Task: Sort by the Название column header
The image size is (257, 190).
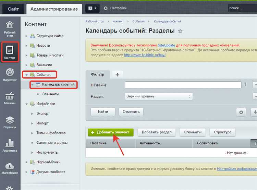Action: tap(111, 143)
